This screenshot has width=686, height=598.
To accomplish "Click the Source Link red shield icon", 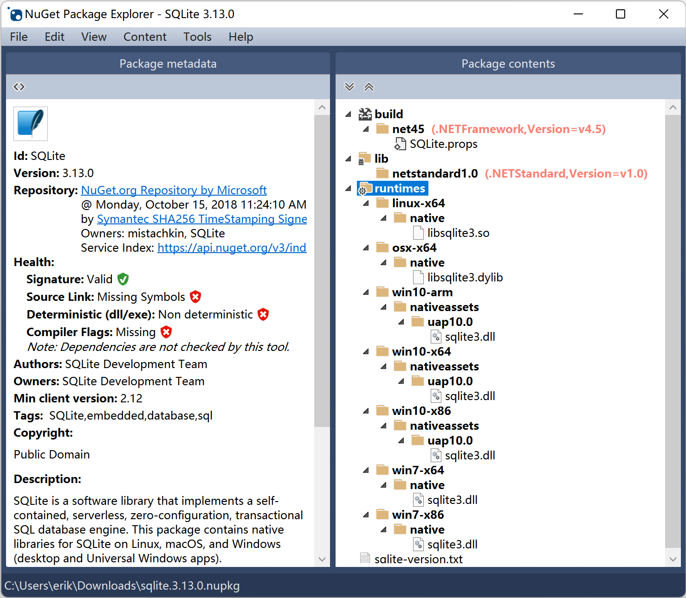I will pos(196,297).
